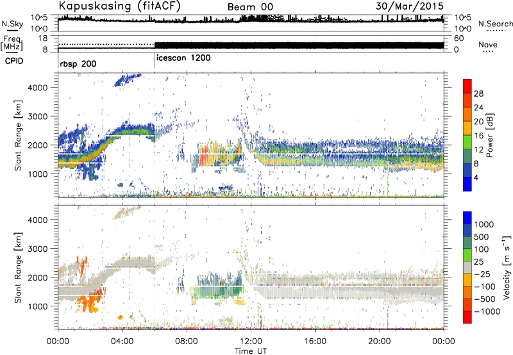
Task: Click the 'Beam 00' label
Action: coord(250,7)
